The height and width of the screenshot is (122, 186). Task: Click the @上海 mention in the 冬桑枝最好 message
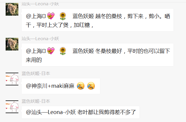tap(35, 51)
